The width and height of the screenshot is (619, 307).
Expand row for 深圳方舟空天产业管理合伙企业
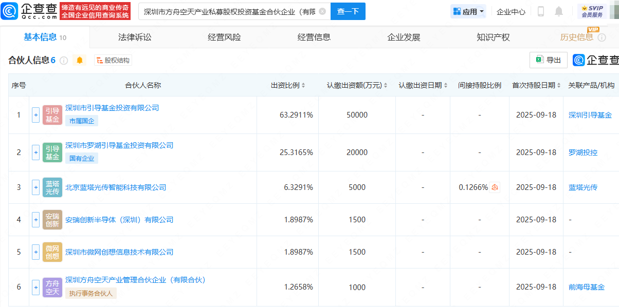(x=35, y=287)
